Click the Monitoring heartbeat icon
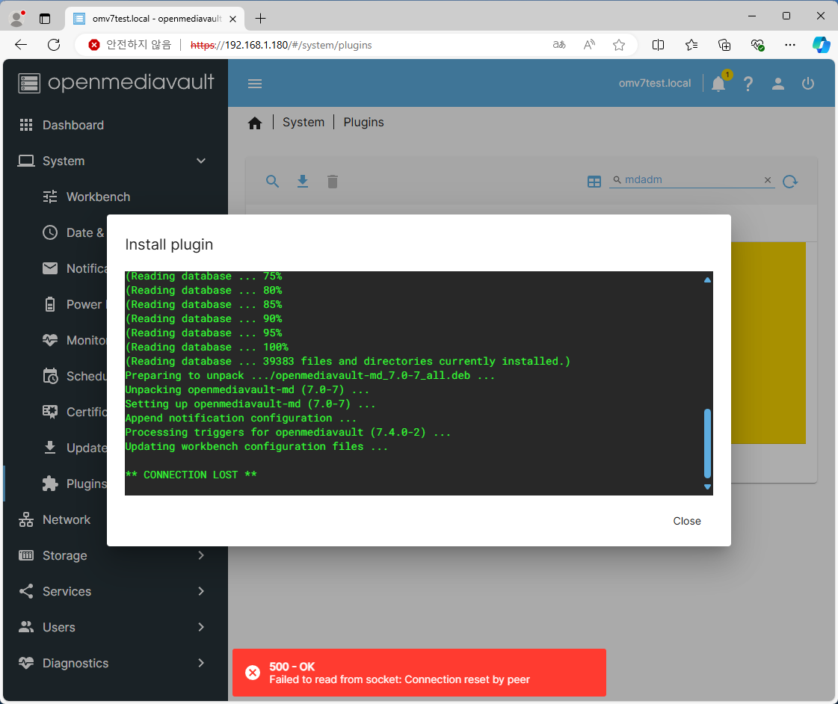The width and height of the screenshot is (838, 704). click(49, 340)
